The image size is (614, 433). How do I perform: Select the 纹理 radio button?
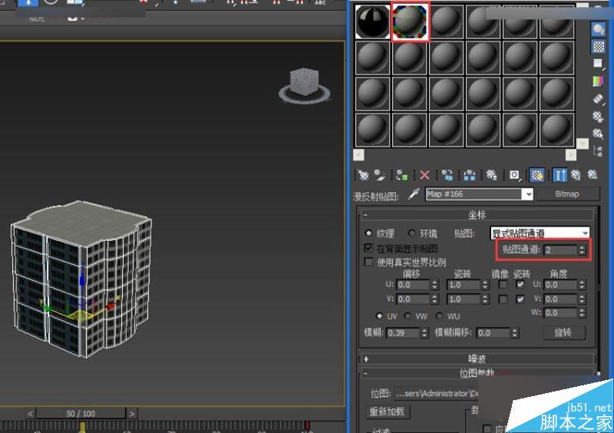368,233
